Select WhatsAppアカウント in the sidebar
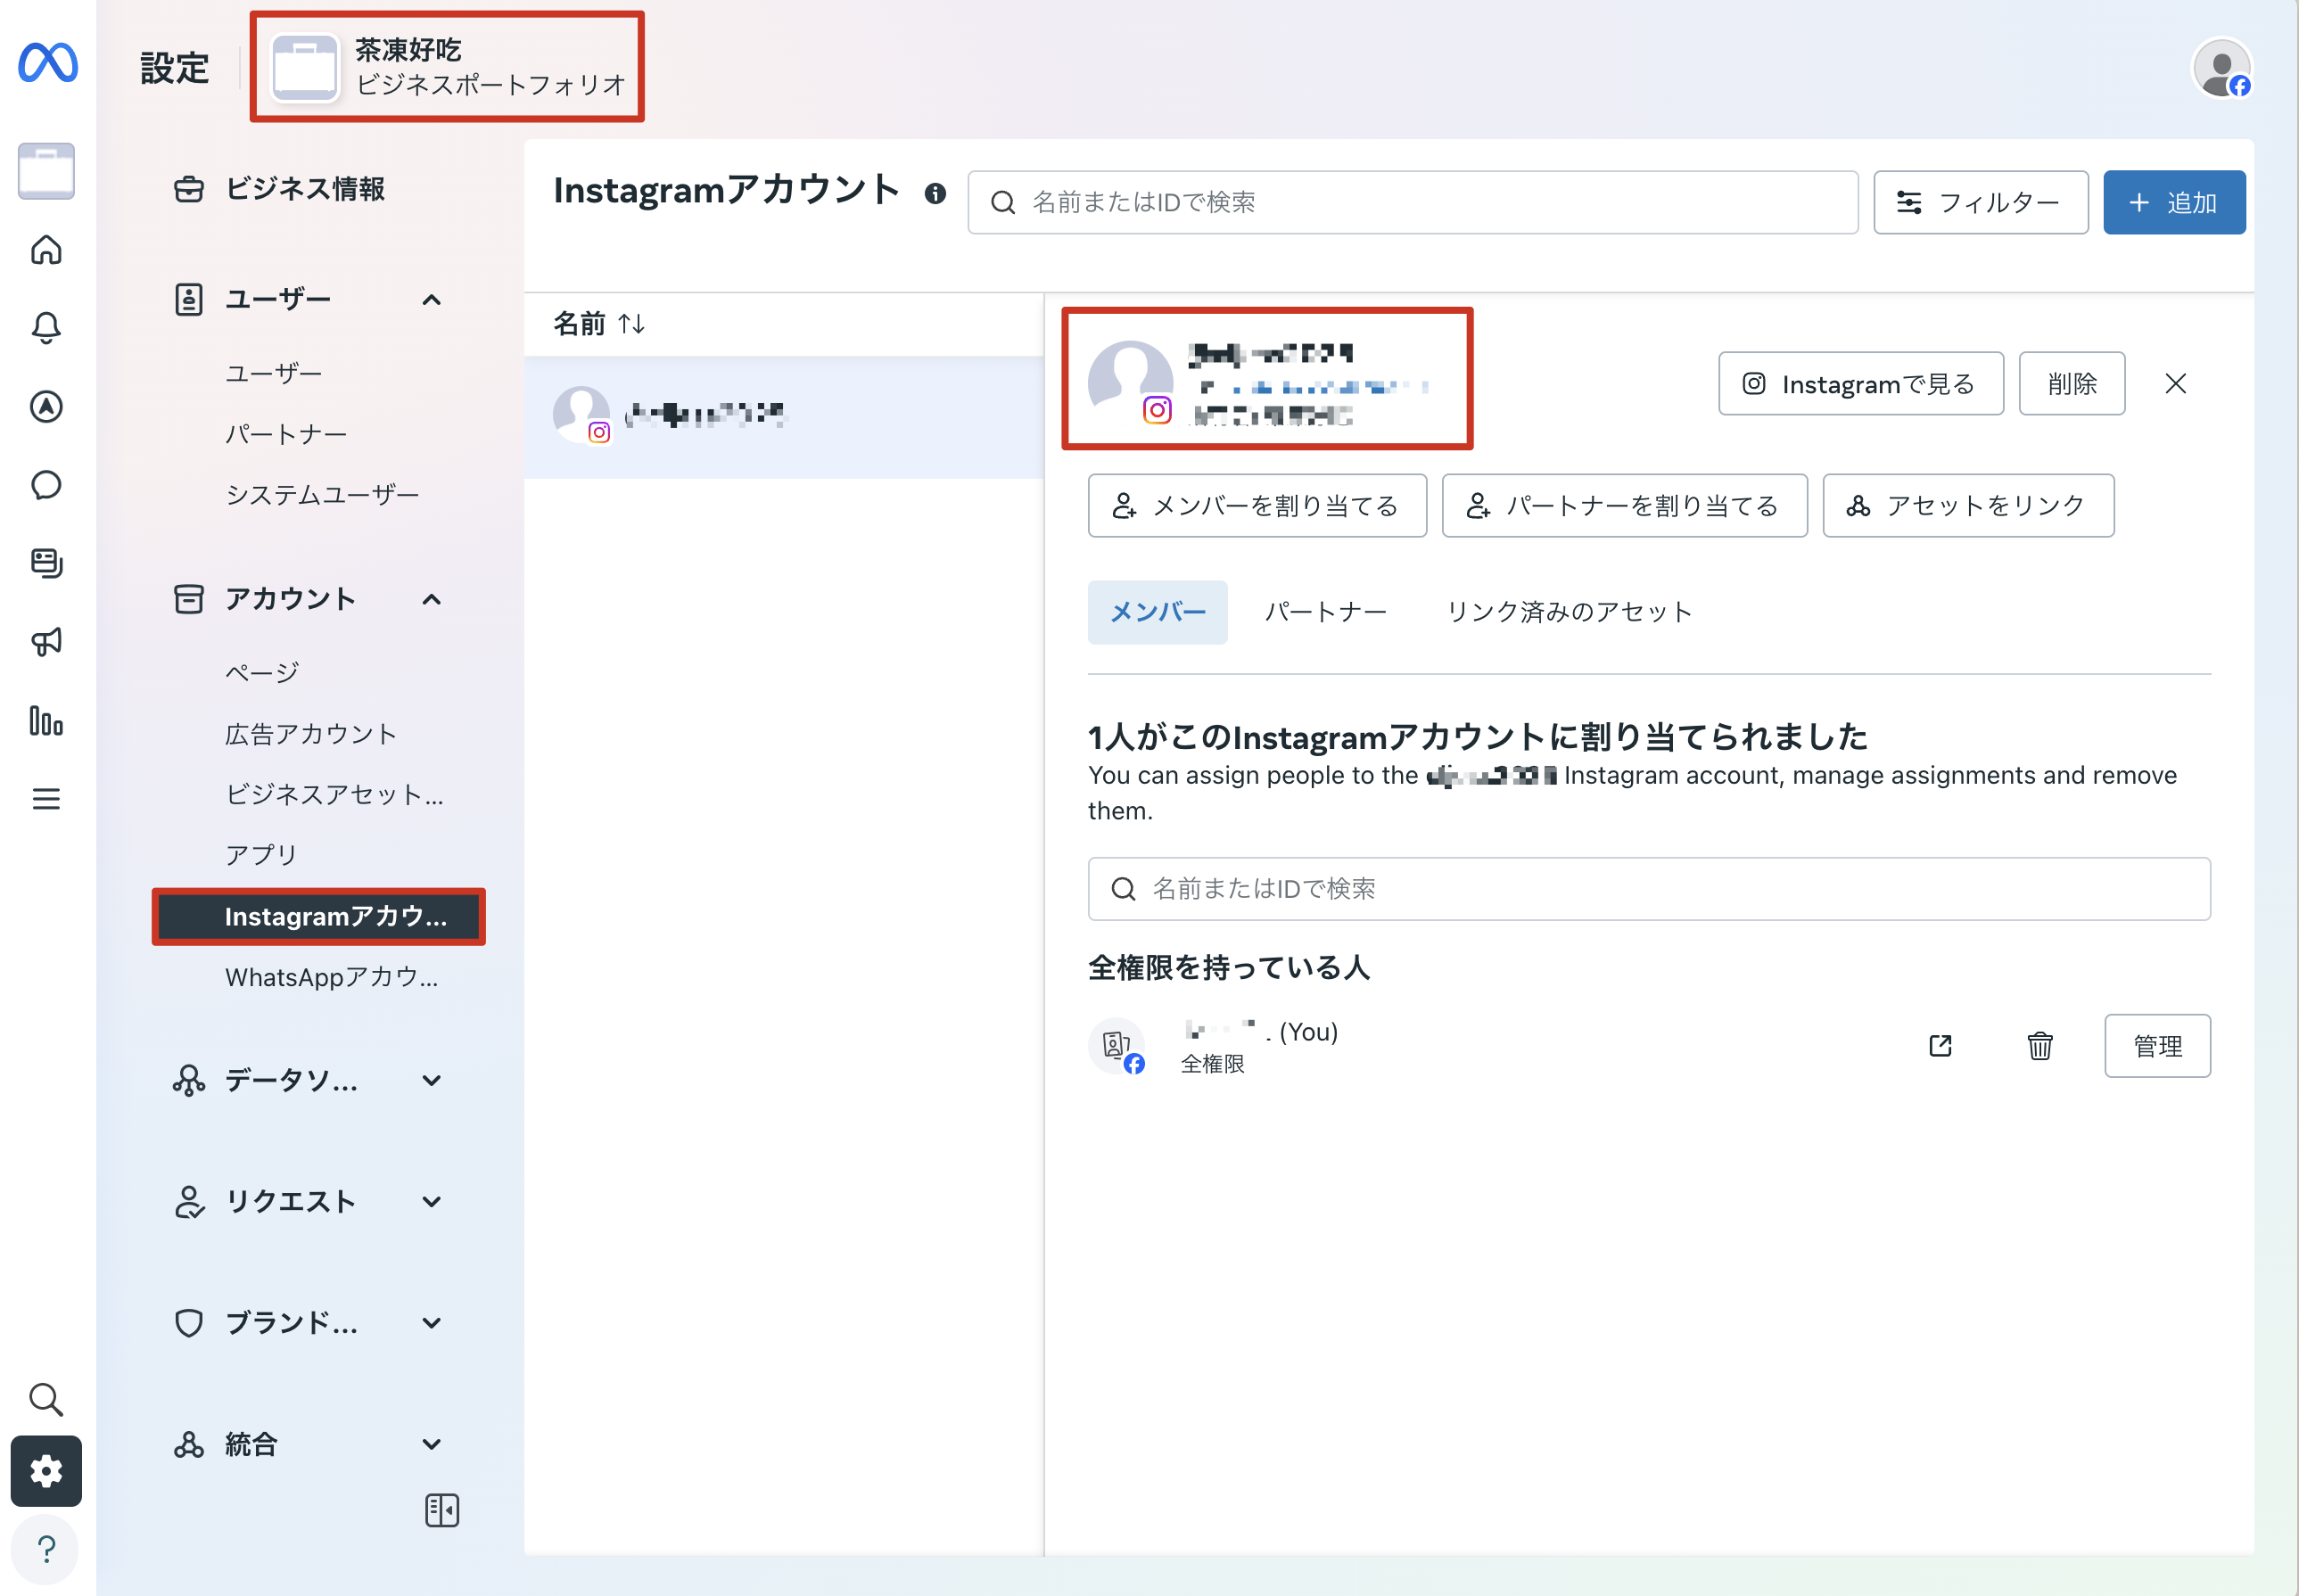Image resolution: width=2299 pixels, height=1596 pixels. (331, 977)
